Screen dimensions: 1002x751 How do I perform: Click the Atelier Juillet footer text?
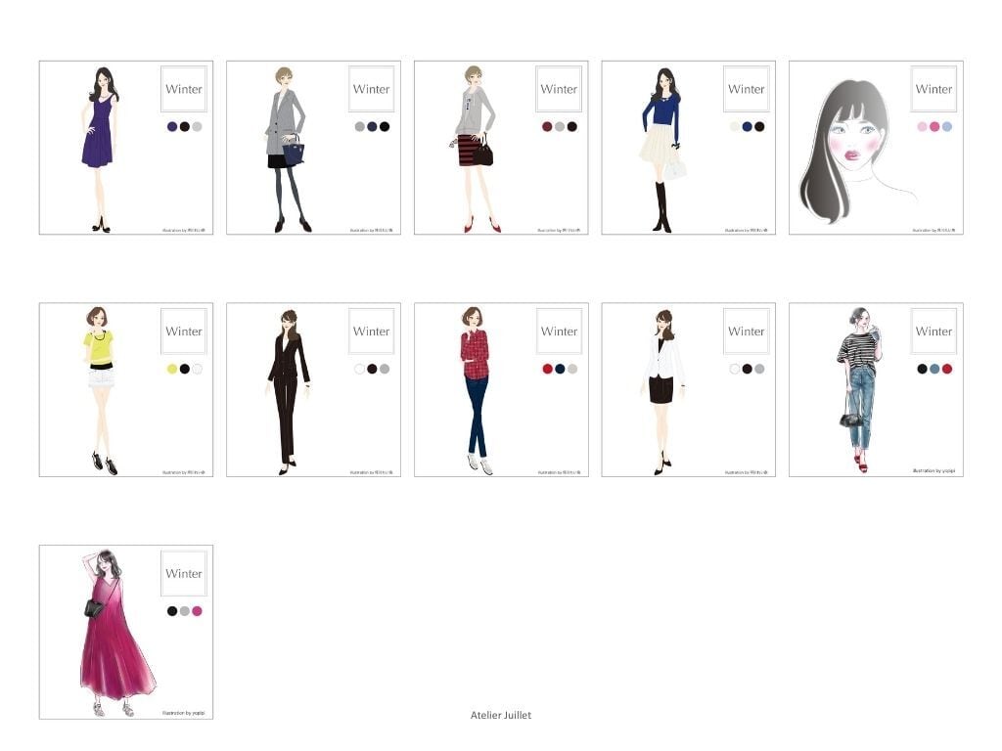coord(501,715)
